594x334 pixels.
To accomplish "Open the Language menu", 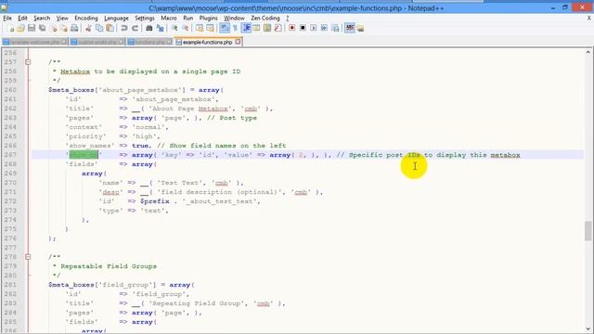I will tap(116, 19).
